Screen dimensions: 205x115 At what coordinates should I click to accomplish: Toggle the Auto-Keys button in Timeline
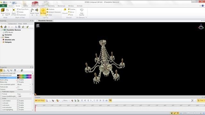click(40, 101)
